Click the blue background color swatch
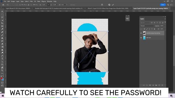Image resolution: width=175 pixels, height=98 pixels. (3, 80)
